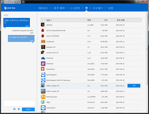Close the current title bar tab
The height and width of the screenshot is (114, 149).
pyautogui.click(x=19, y=2)
